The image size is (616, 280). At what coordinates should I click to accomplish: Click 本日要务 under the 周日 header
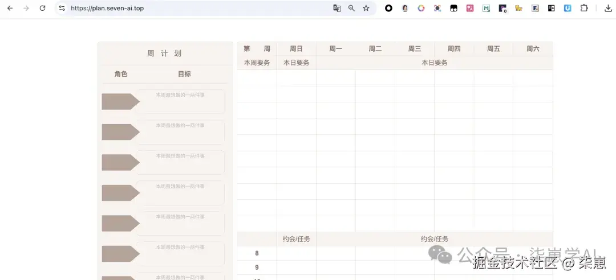pos(296,63)
